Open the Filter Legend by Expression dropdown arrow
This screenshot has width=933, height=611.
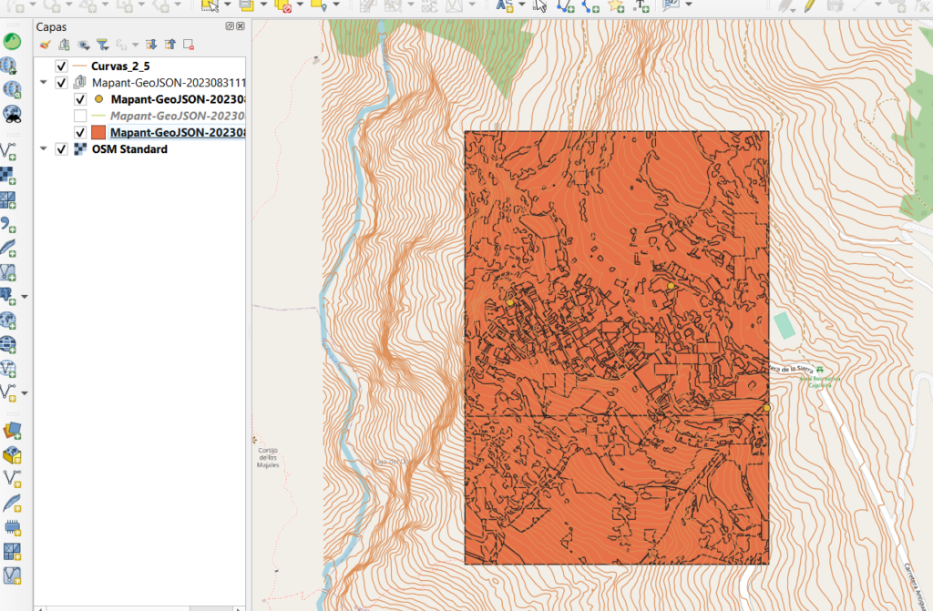[x=135, y=44]
